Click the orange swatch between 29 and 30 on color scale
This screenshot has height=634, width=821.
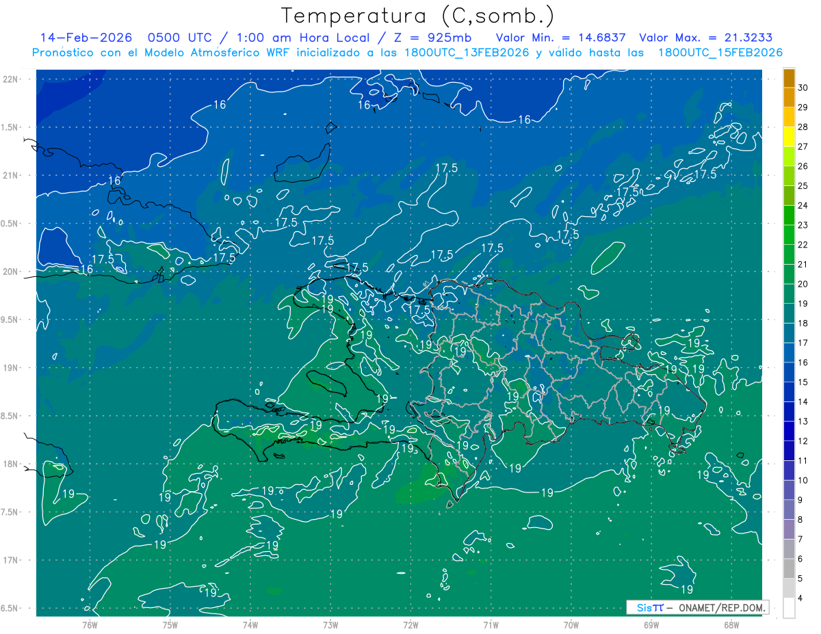[x=789, y=98]
